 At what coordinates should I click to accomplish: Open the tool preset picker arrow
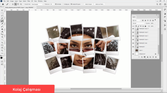pos(9,4)
